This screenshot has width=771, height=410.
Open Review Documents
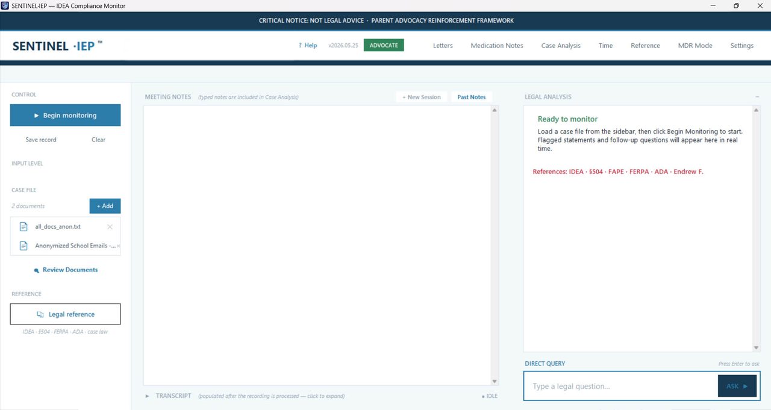66,270
